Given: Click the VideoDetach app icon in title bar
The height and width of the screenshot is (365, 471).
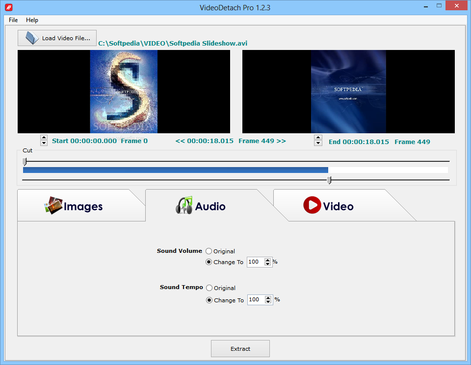Looking at the screenshot, I should click(x=9, y=7).
